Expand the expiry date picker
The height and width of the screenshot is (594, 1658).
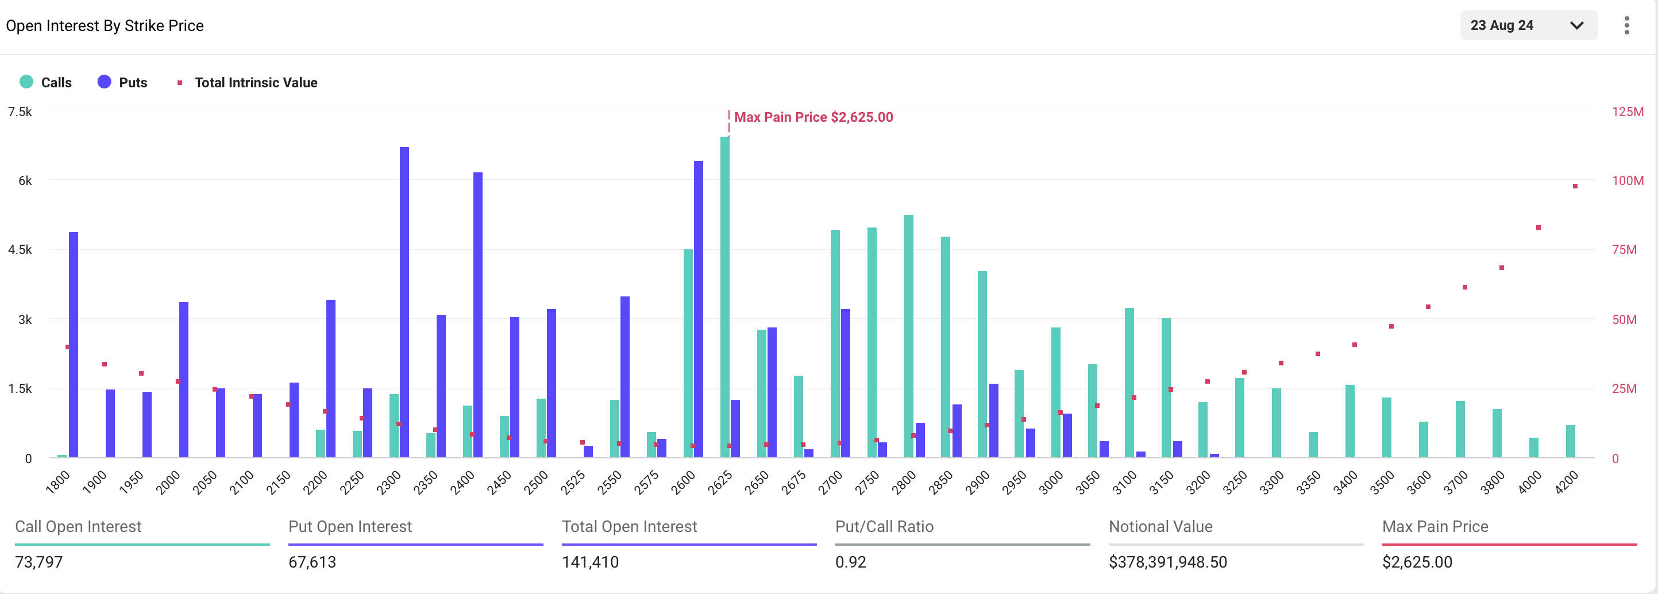pos(1529,25)
